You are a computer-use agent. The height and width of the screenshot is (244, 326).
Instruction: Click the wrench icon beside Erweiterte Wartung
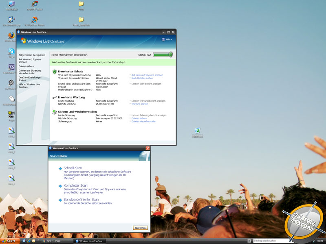point(55,97)
